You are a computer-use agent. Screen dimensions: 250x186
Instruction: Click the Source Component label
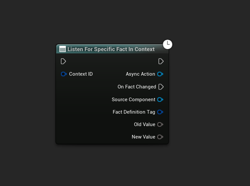[133, 100]
